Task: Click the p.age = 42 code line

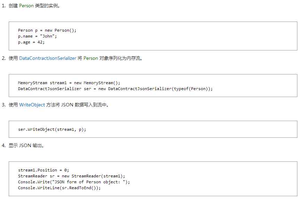Action: coord(31,42)
